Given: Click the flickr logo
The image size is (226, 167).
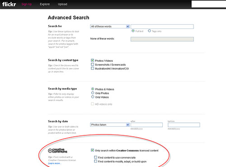Looking at the screenshot, I should pos(9,4).
